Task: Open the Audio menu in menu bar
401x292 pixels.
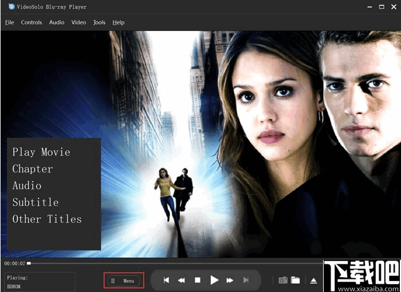Action: pyautogui.click(x=57, y=22)
